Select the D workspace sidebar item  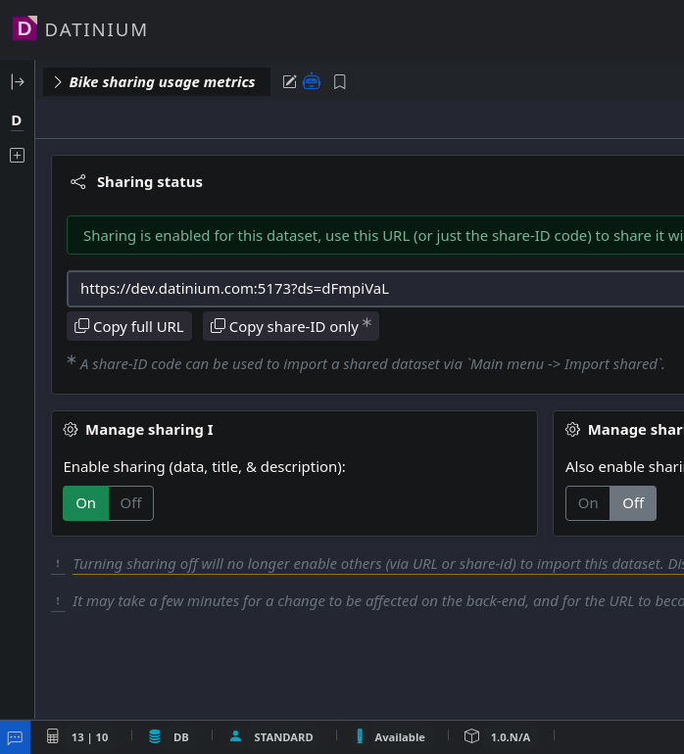17,120
